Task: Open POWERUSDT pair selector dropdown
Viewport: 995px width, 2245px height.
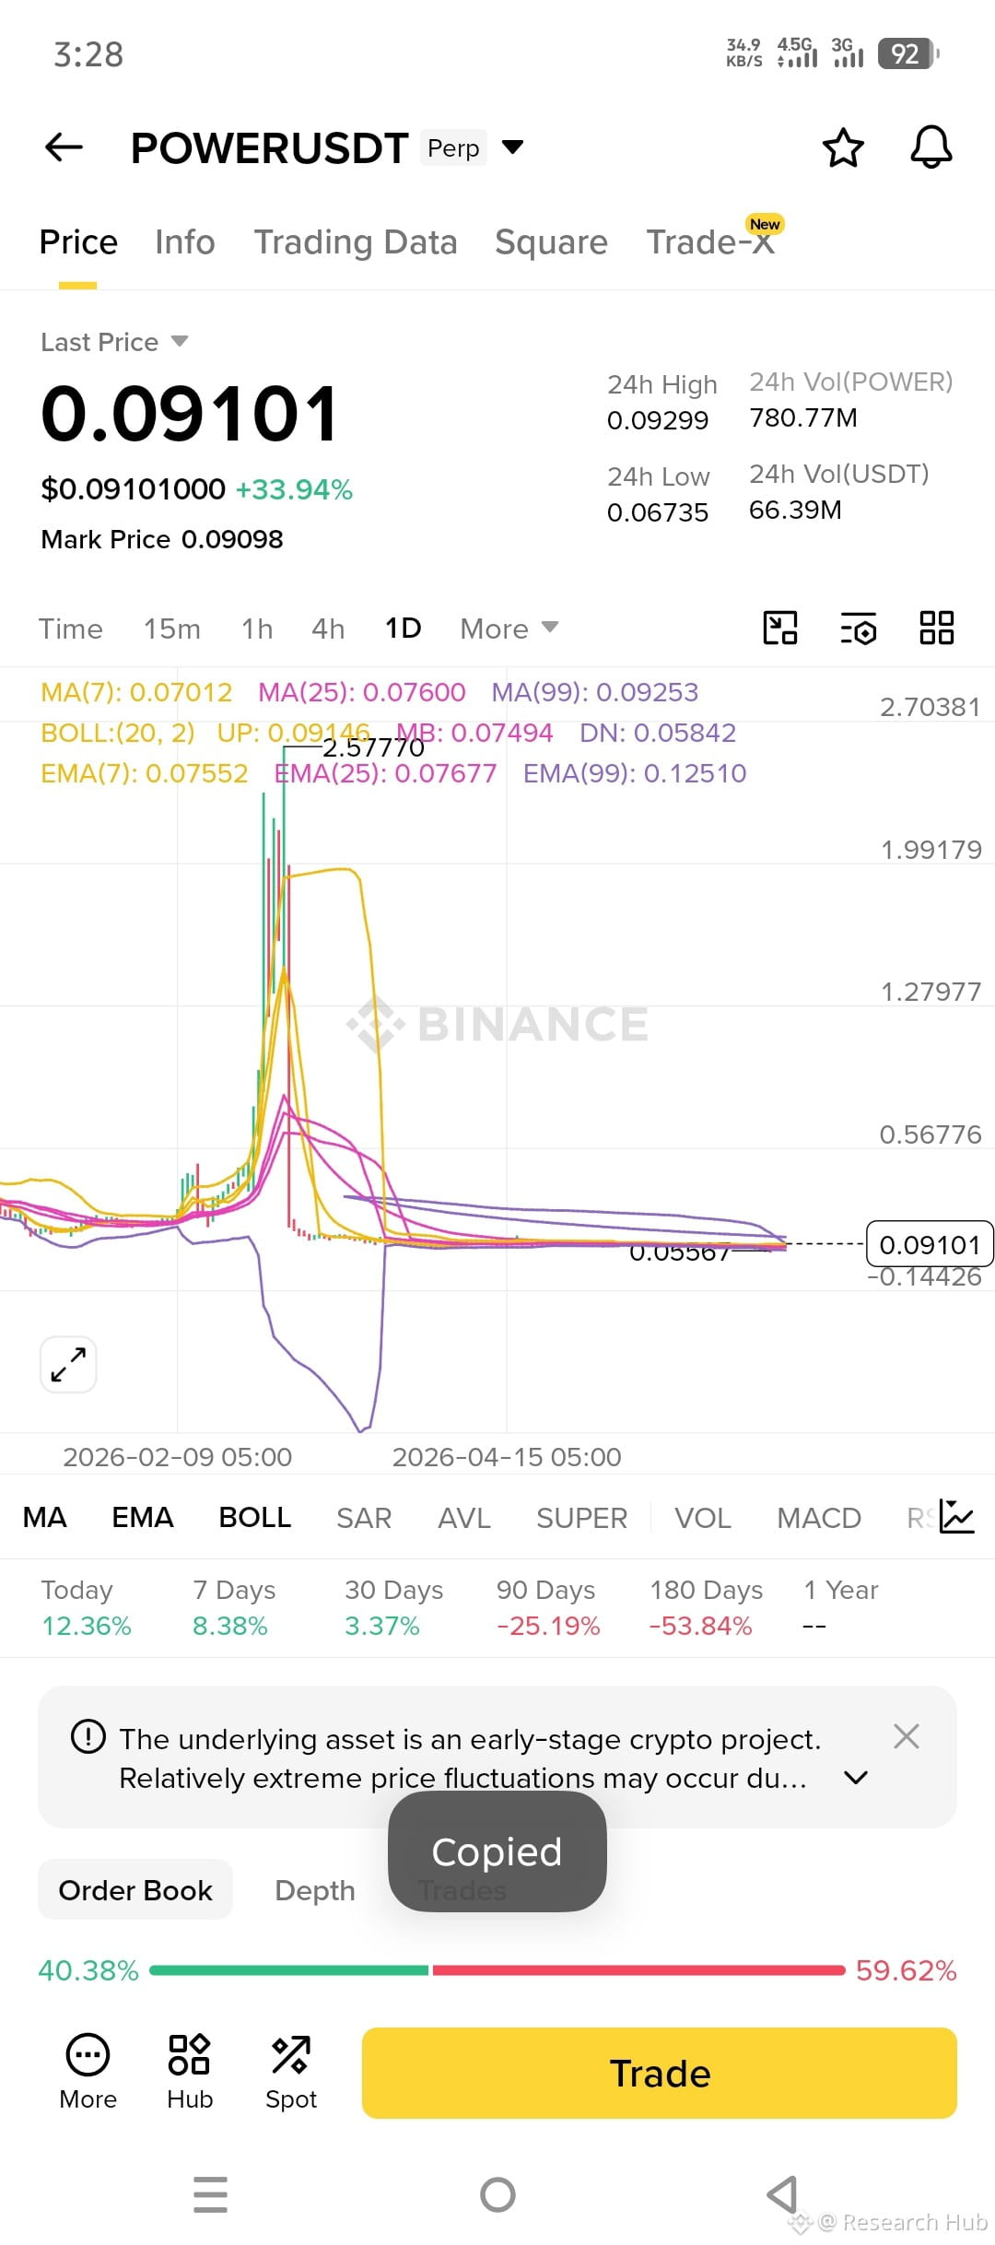Action: point(512,147)
